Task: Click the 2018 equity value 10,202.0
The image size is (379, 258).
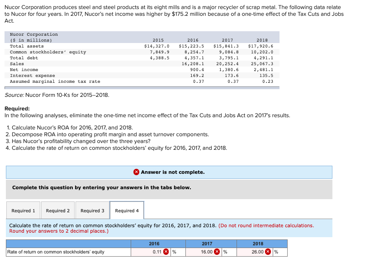Action: pyautogui.click(x=262, y=52)
